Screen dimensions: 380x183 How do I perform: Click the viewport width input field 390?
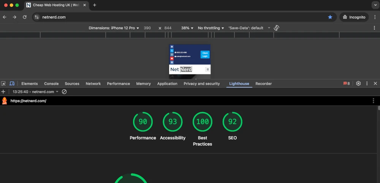(x=147, y=28)
